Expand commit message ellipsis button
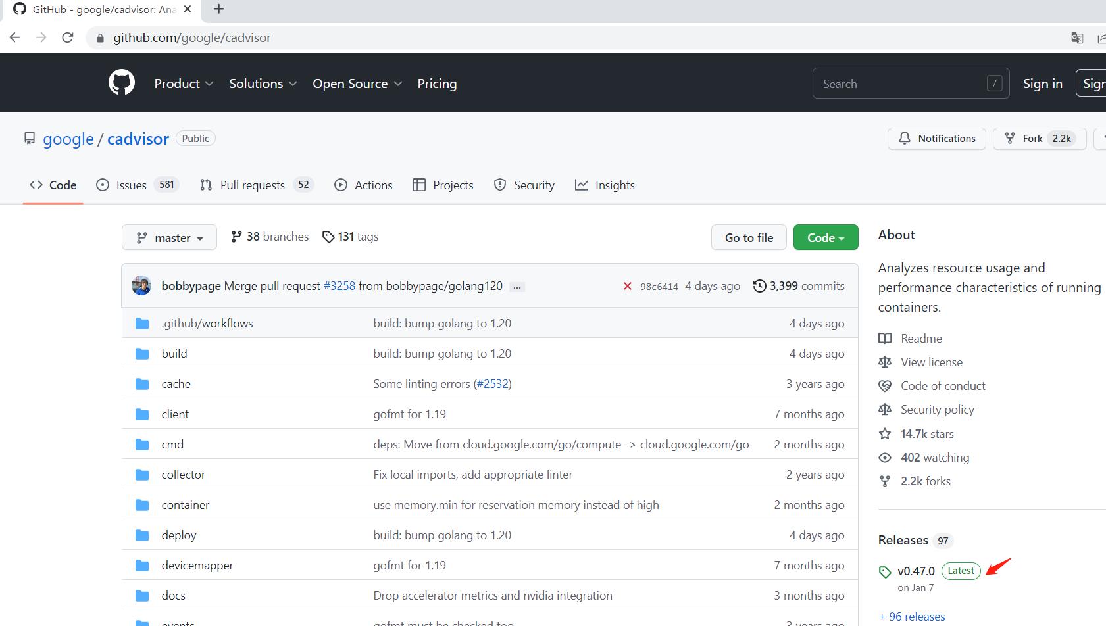This screenshot has height=626, width=1106. (x=518, y=287)
